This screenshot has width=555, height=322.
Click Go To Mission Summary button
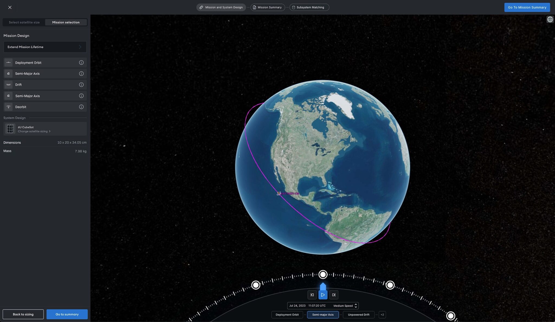527,7
